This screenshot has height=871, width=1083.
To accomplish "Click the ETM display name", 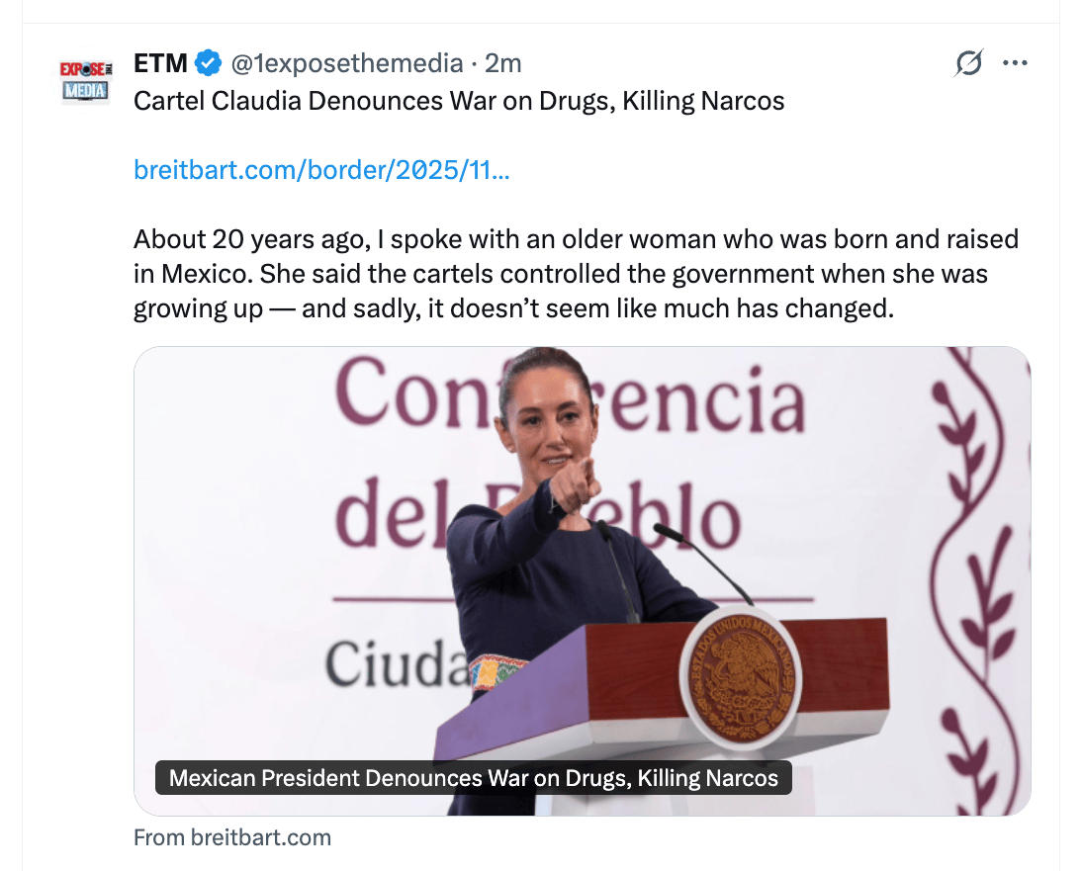I will coord(160,64).
